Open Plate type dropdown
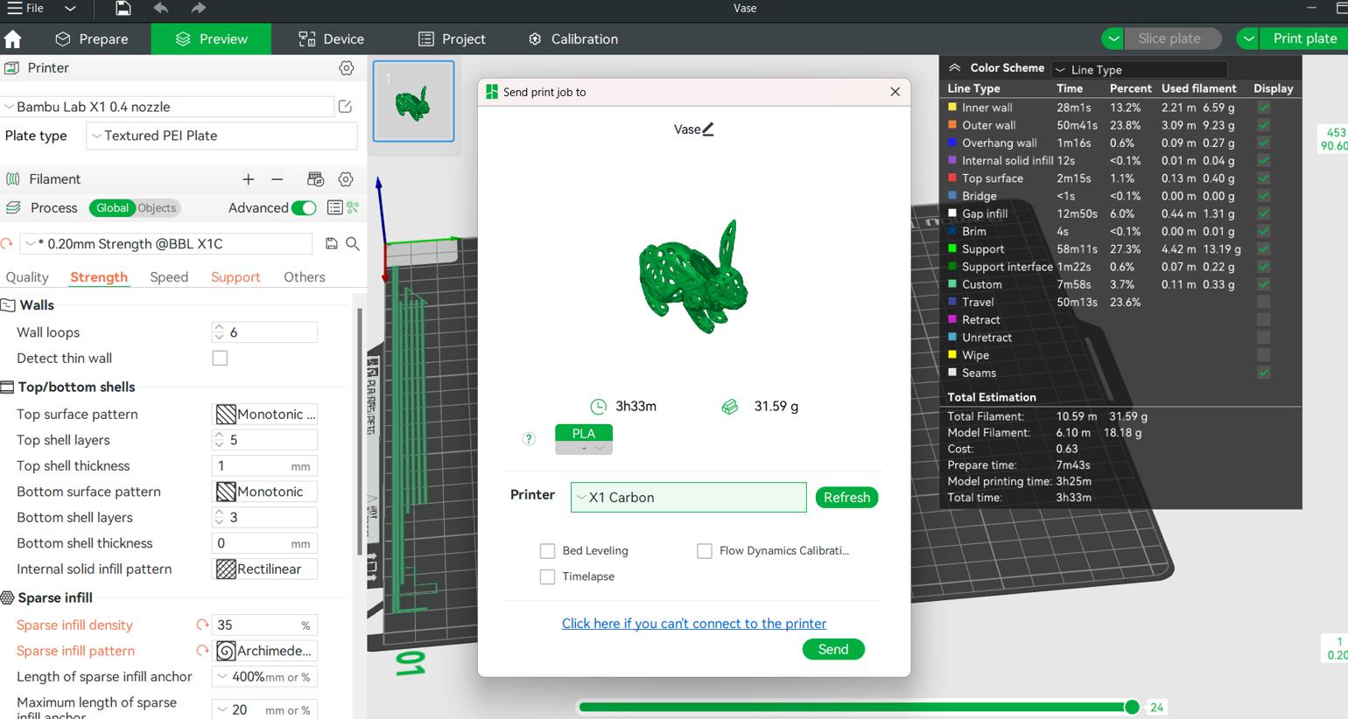The height and width of the screenshot is (719, 1348). (x=221, y=136)
